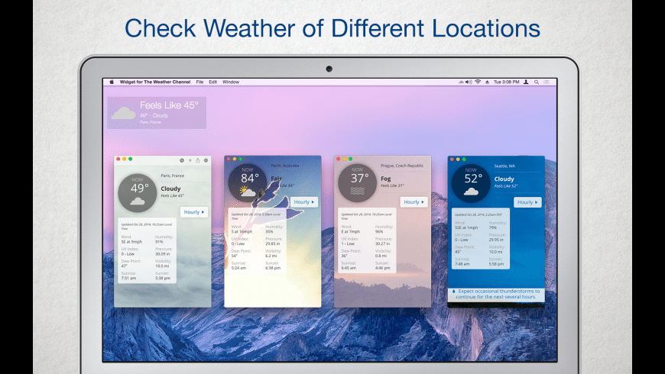Minimize the Prague, Czech Republic window
The image size is (665, 374).
click(345, 160)
